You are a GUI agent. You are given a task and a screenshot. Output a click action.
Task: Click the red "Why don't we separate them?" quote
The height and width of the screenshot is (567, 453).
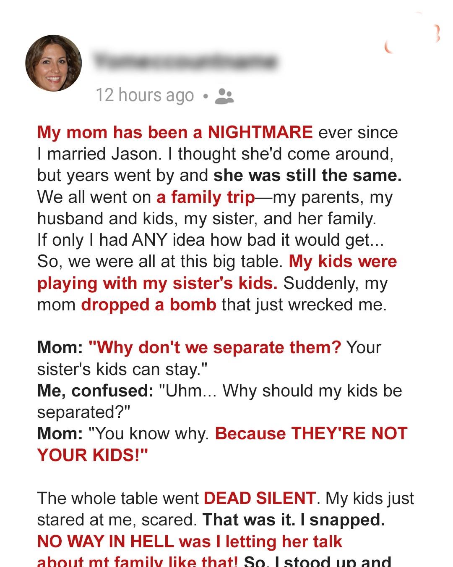coord(215,348)
